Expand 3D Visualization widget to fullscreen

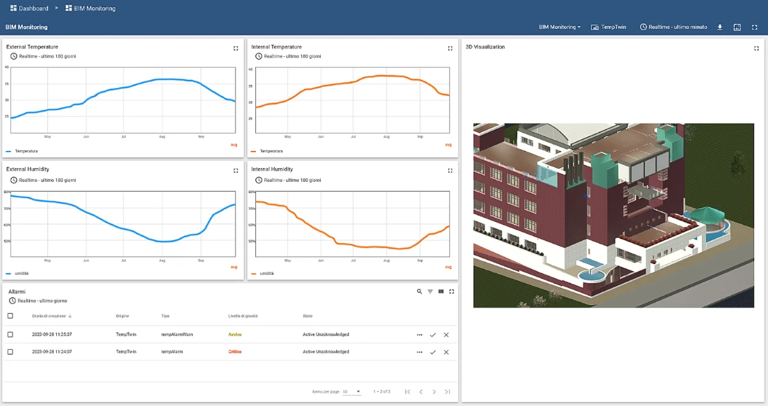click(756, 48)
